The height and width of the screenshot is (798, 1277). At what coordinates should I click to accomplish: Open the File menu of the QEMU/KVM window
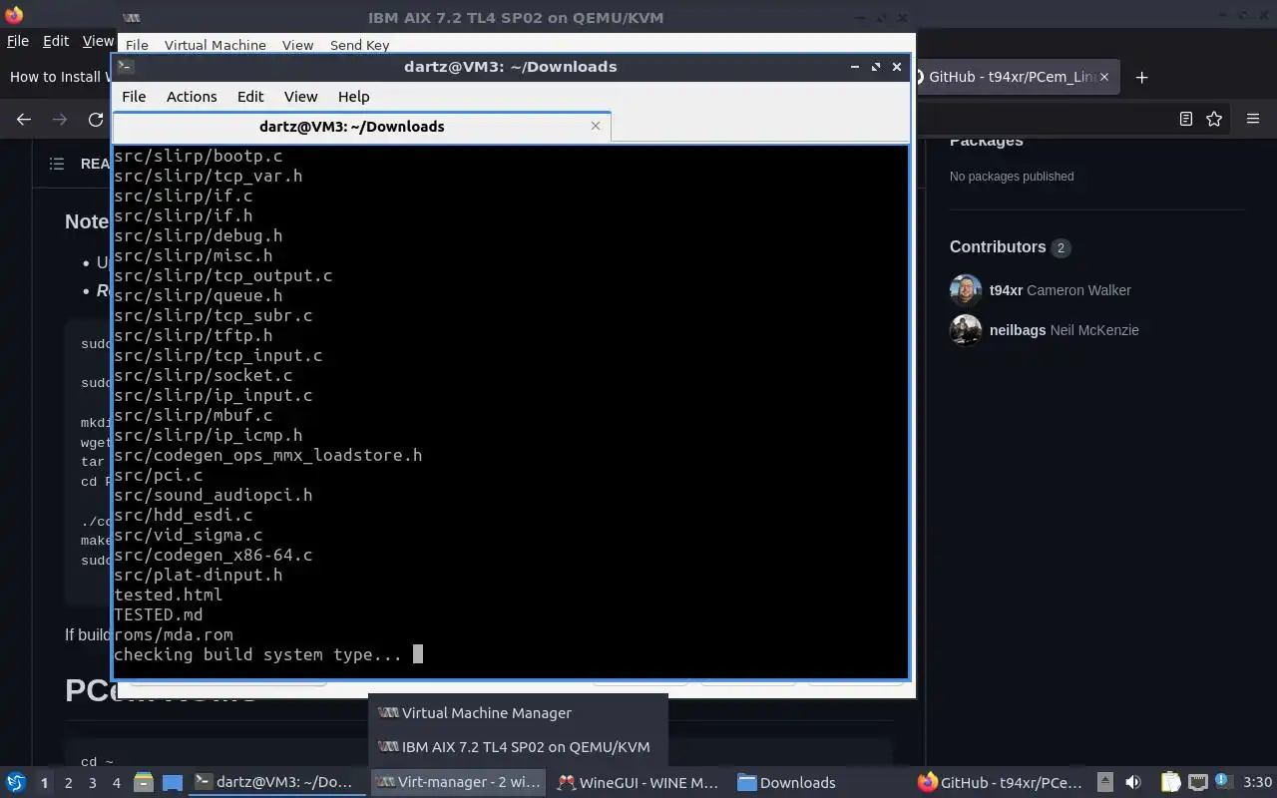click(137, 45)
